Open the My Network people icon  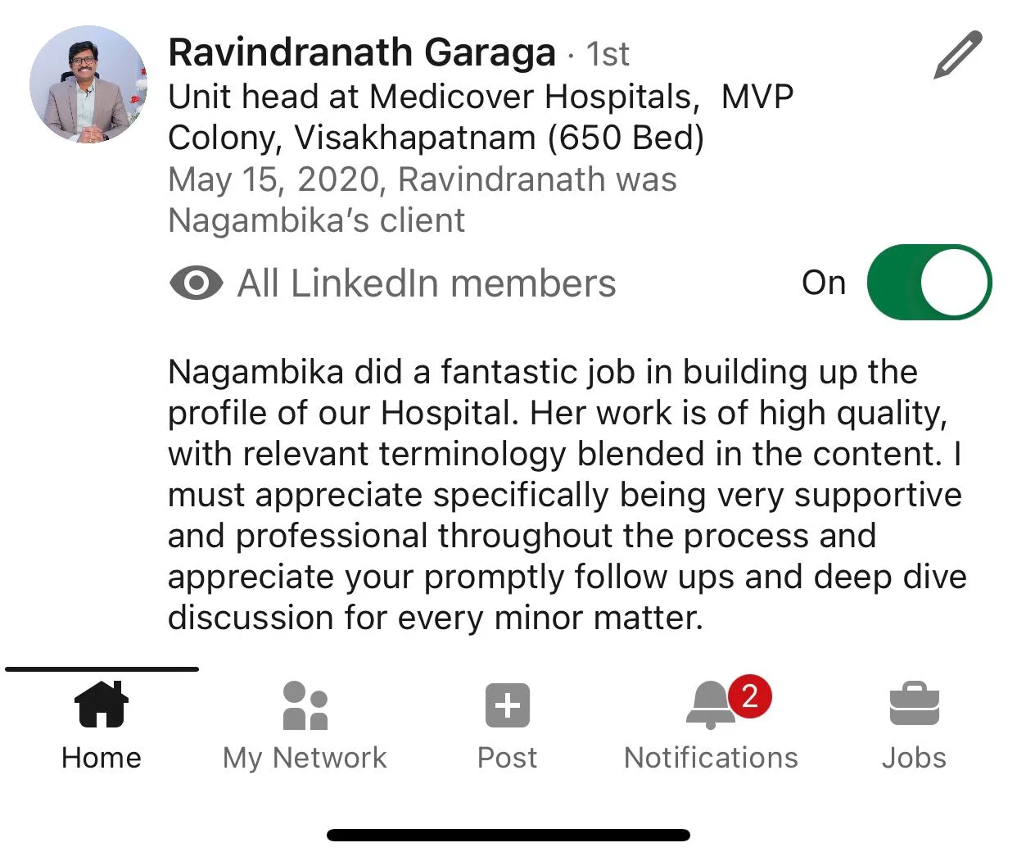[305, 705]
